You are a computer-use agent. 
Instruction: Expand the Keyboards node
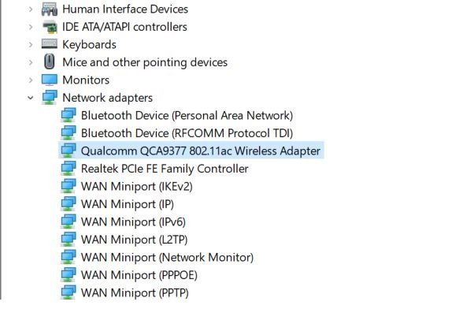tap(31, 45)
